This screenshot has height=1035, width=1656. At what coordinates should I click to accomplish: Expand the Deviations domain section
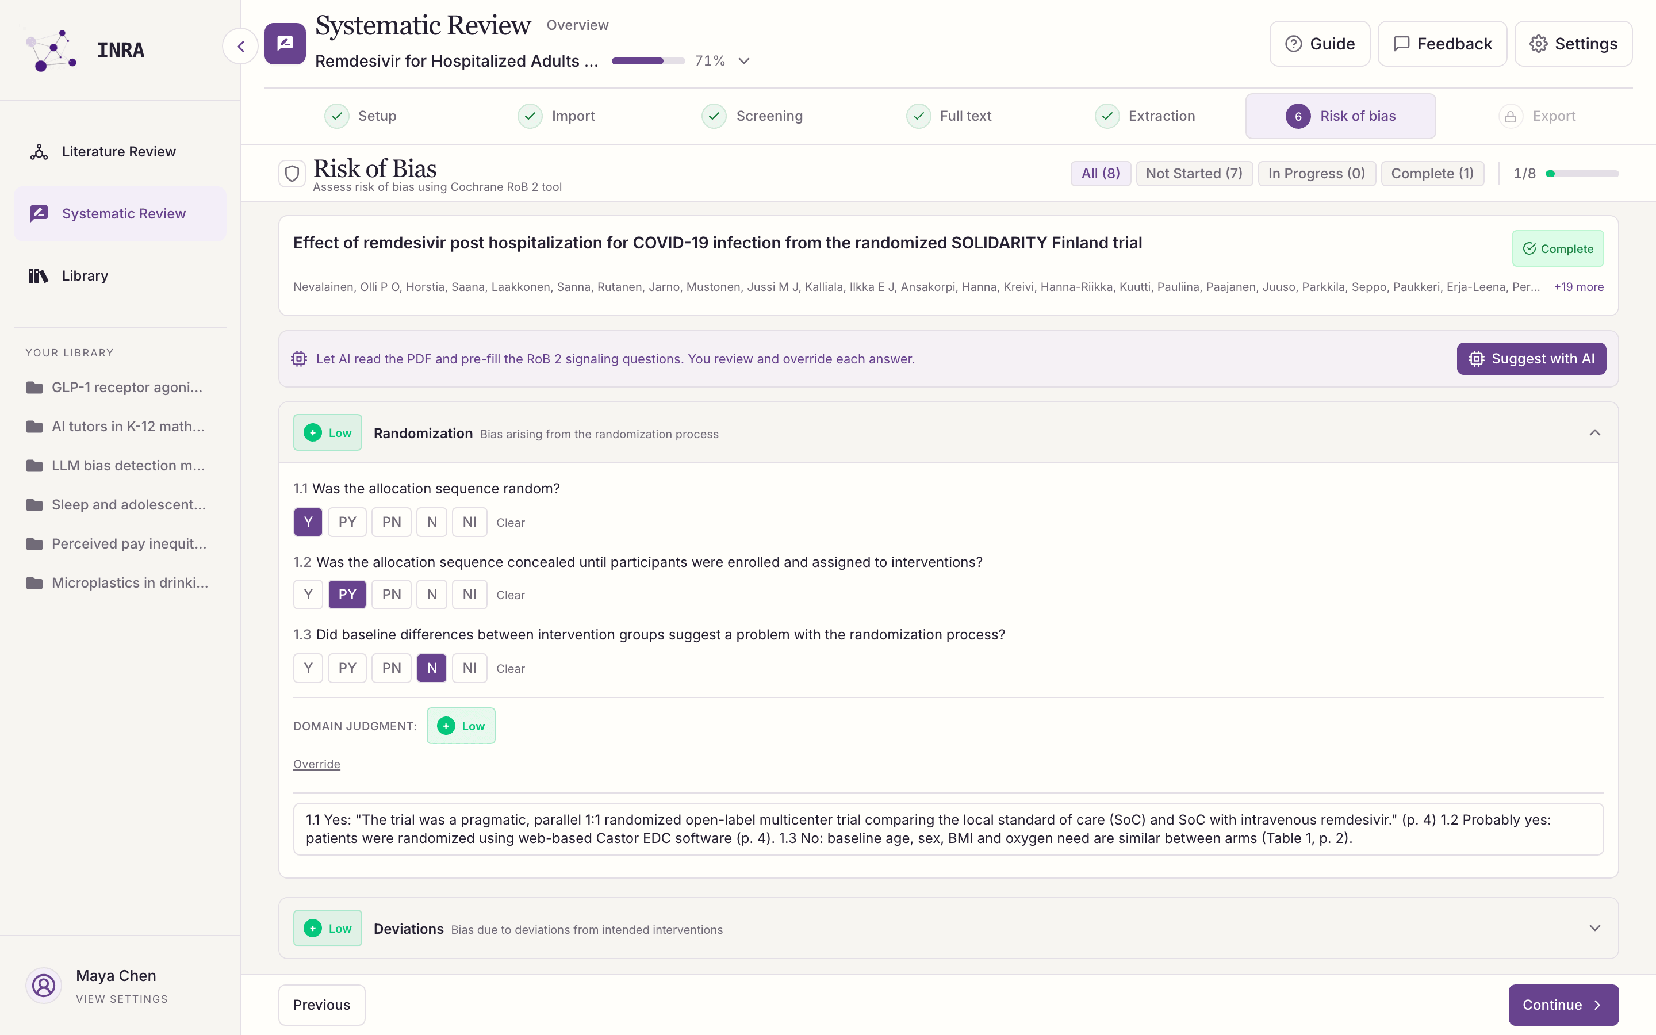click(x=1594, y=928)
